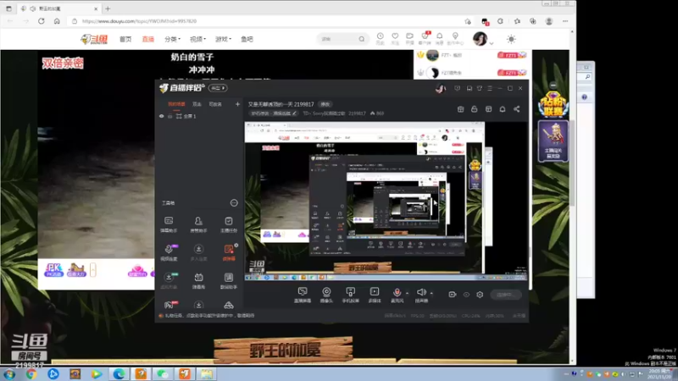Open 主播任务 tool in toolbox
The width and height of the screenshot is (678, 381).
(229, 224)
